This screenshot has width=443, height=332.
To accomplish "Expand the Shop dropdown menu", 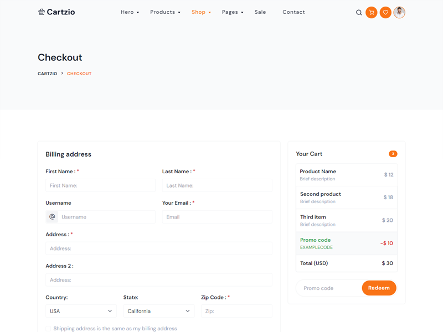I will coord(201,12).
